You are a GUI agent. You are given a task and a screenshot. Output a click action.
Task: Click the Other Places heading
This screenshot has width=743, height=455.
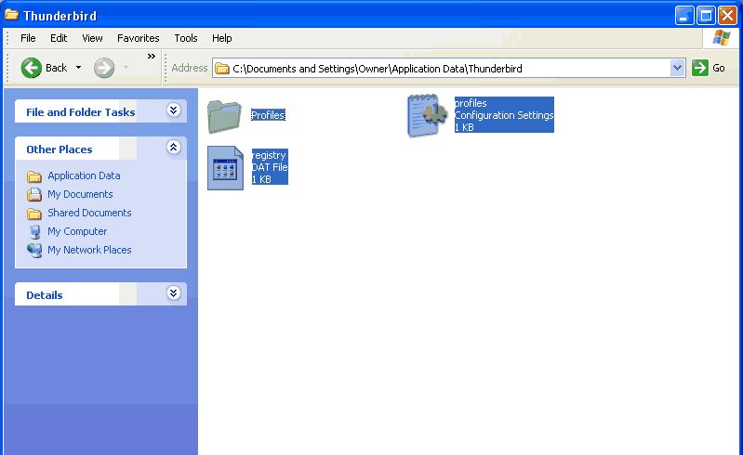(x=60, y=149)
